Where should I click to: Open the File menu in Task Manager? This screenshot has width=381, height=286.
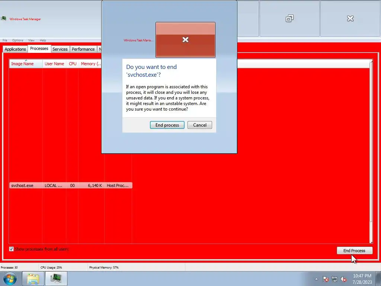click(5, 40)
